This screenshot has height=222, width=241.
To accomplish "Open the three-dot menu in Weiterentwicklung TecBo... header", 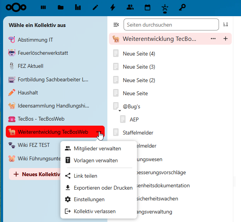I will [213, 39].
